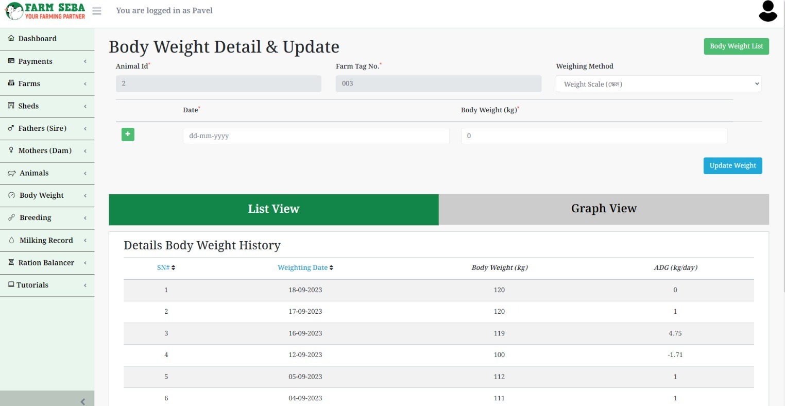
Task: Open the Weighing Method dropdown
Action: coord(658,84)
